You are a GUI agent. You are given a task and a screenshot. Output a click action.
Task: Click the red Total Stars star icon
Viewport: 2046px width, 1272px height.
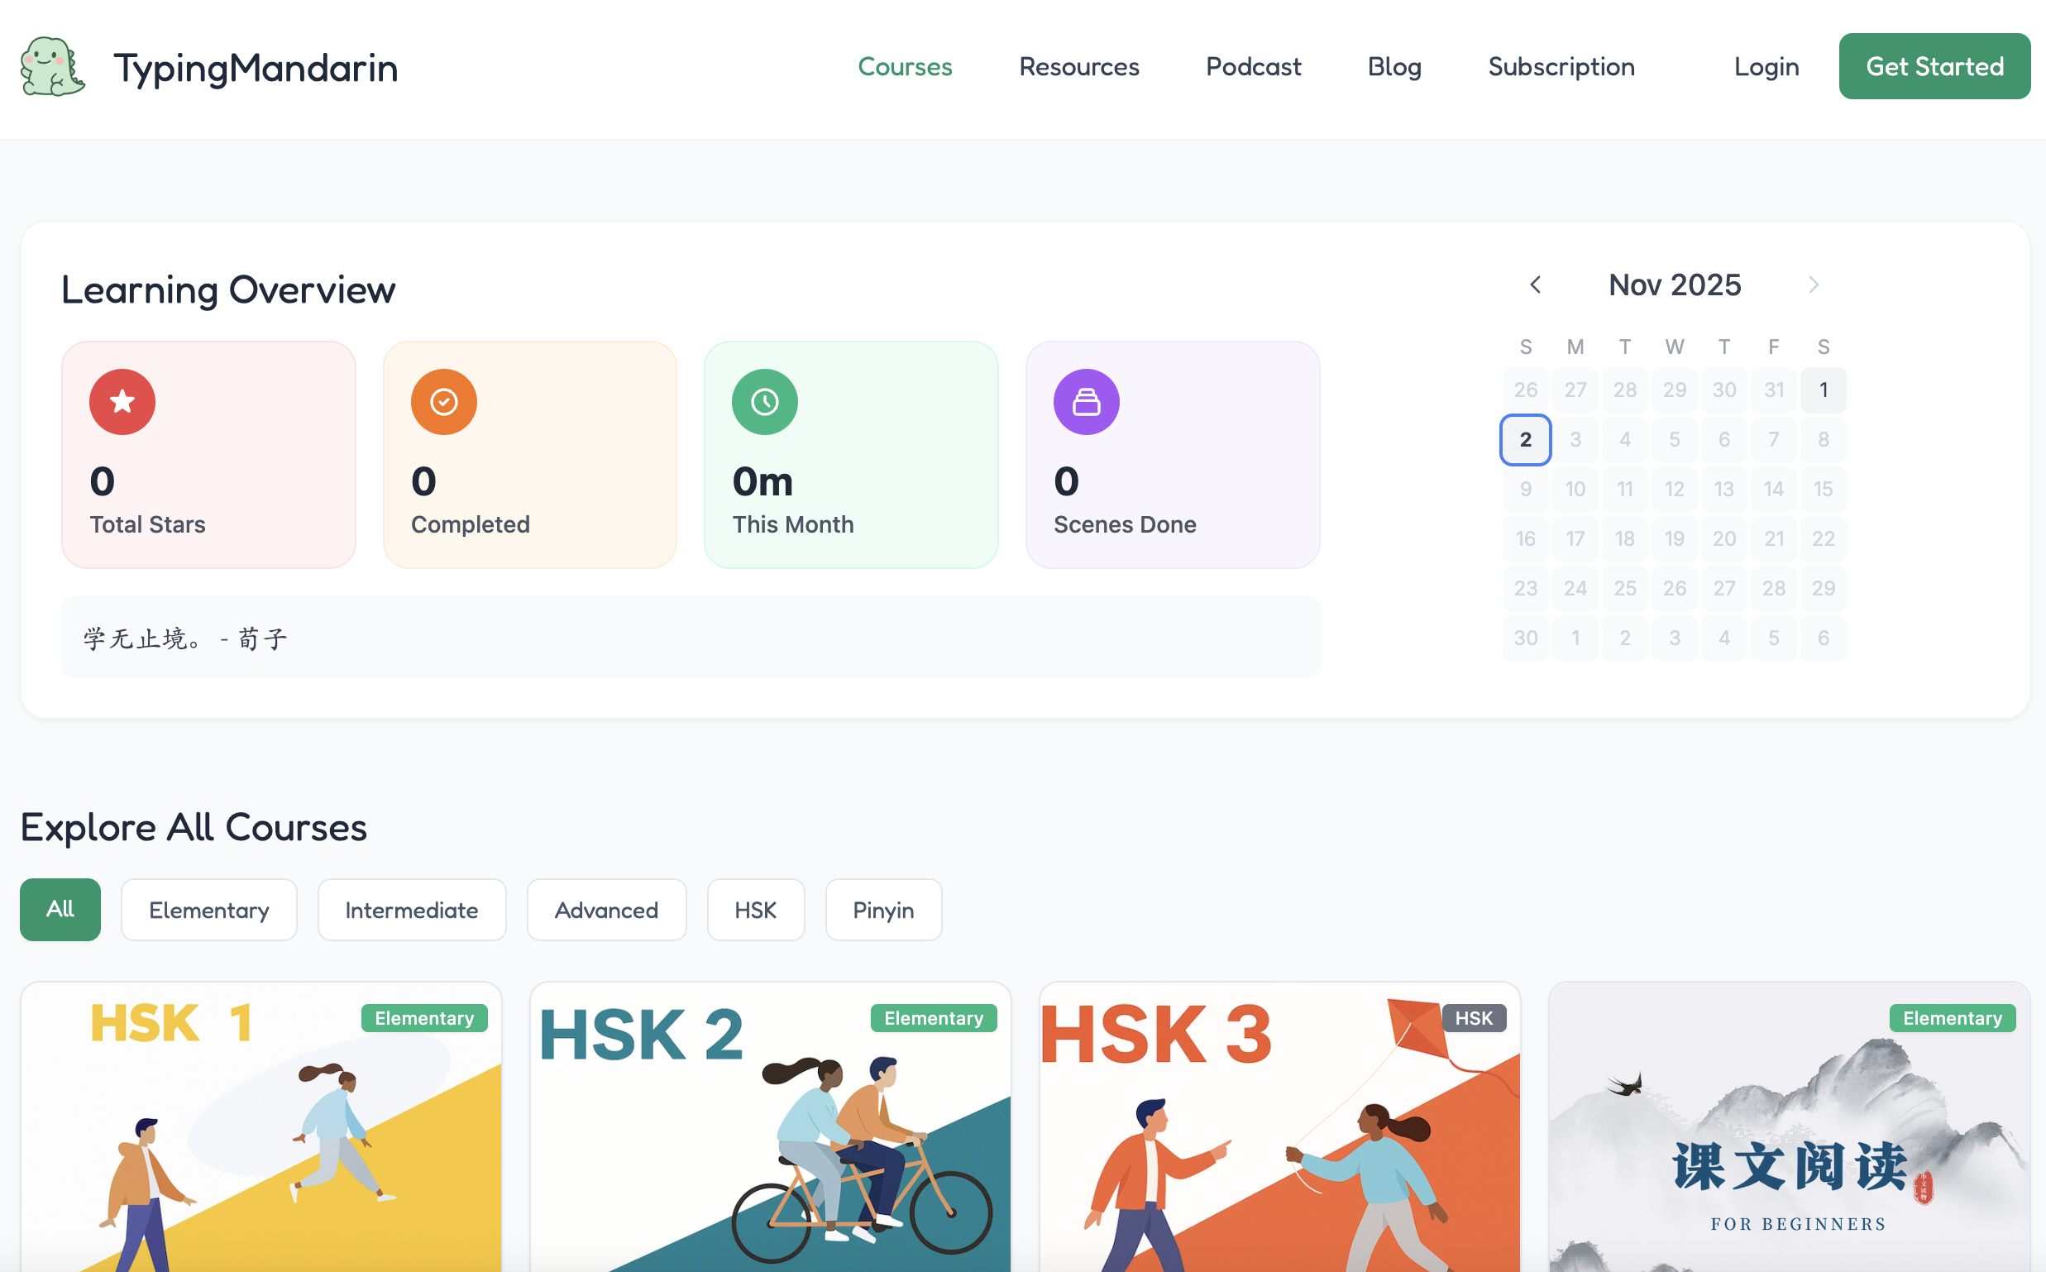click(x=122, y=402)
